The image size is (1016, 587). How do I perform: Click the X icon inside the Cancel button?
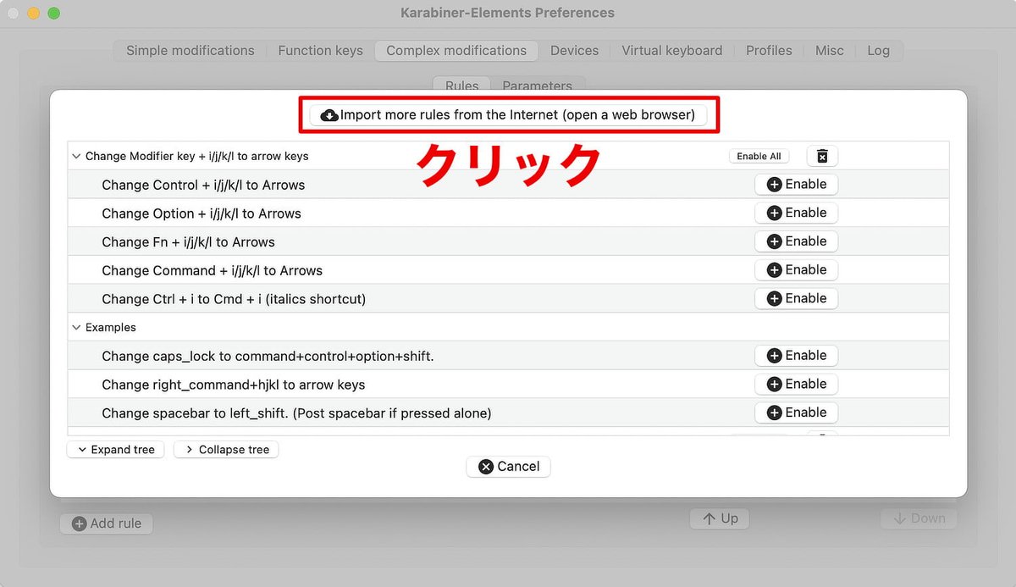click(487, 466)
